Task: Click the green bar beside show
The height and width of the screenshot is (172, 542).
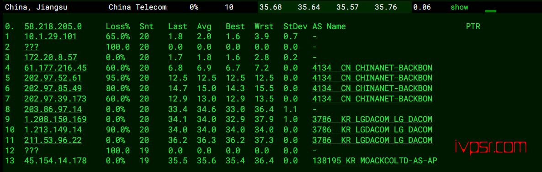Action: coord(490,11)
